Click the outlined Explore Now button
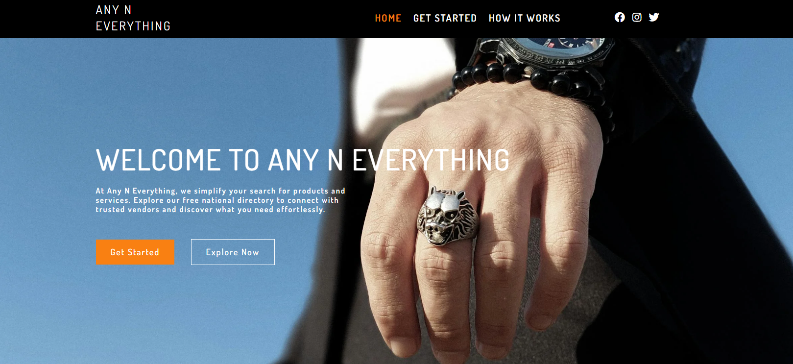The image size is (793, 364). click(233, 252)
